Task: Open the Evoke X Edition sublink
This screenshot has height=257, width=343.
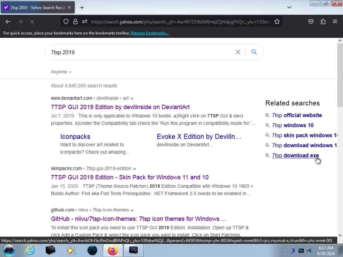Action: click(x=199, y=137)
